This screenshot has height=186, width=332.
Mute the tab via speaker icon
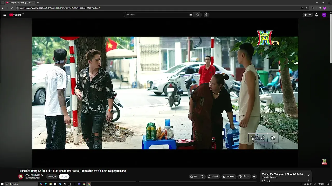click(x=30, y=3)
